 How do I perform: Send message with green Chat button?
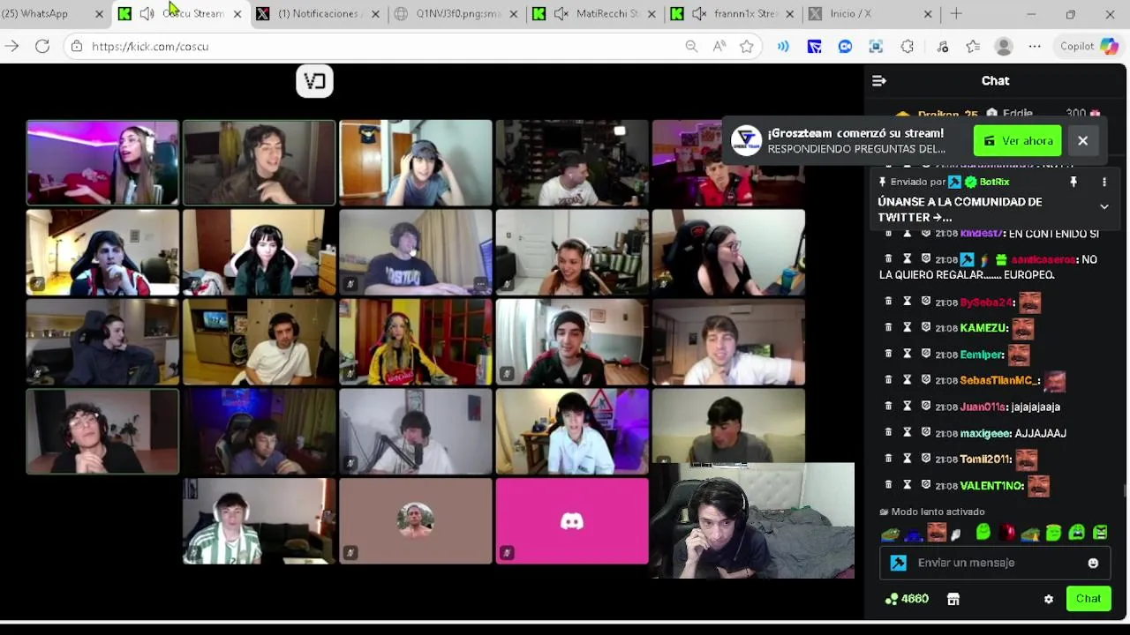click(x=1088, y=599)
